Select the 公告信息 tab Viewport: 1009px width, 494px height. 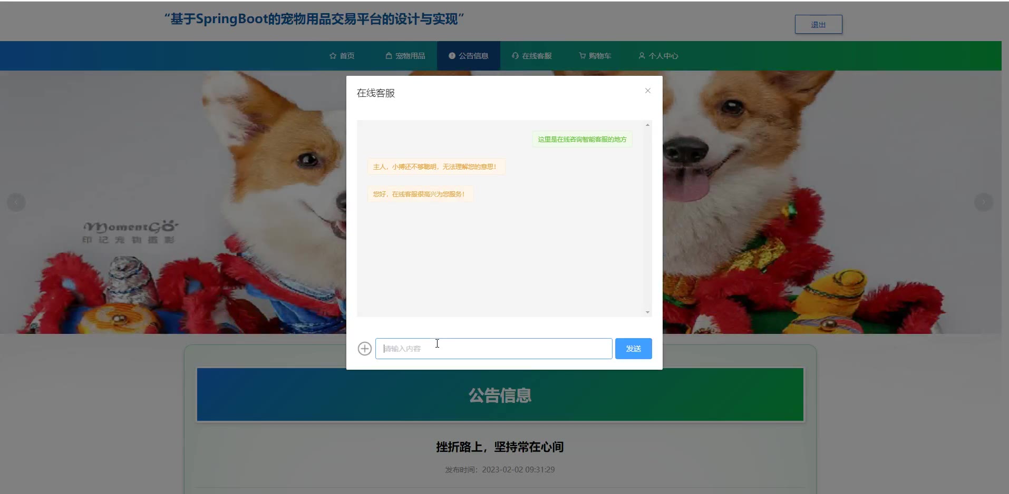coord(469,56)
